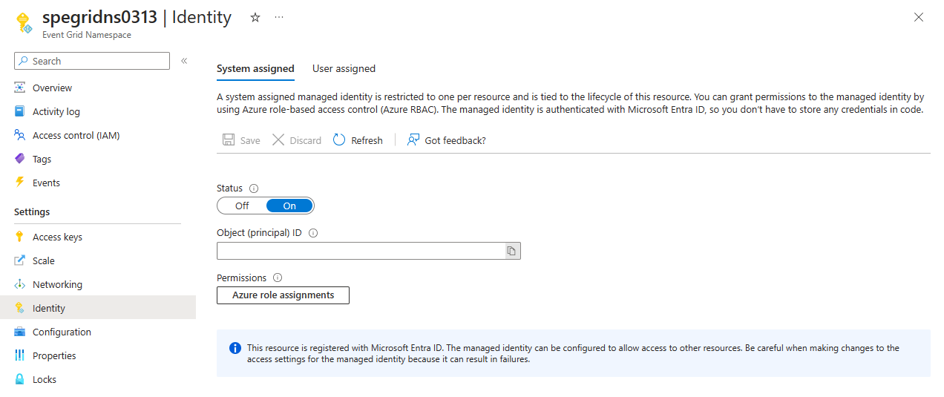Click the Azure role assignments button
This screenshot has height=397, width=944.
click(283, 295)
